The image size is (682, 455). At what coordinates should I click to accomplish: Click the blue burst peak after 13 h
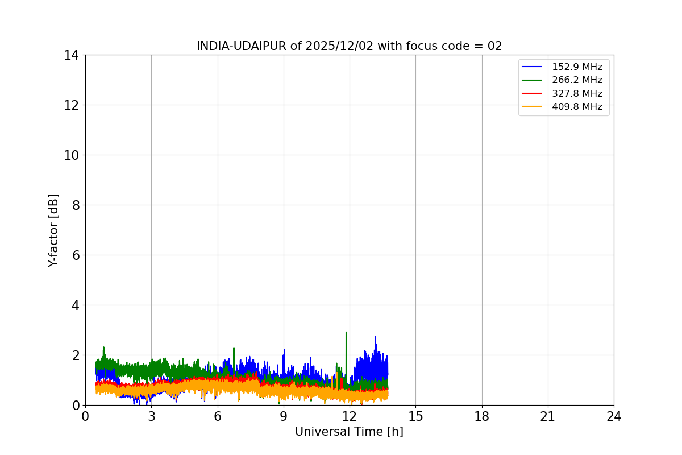(x=375, y=339)
